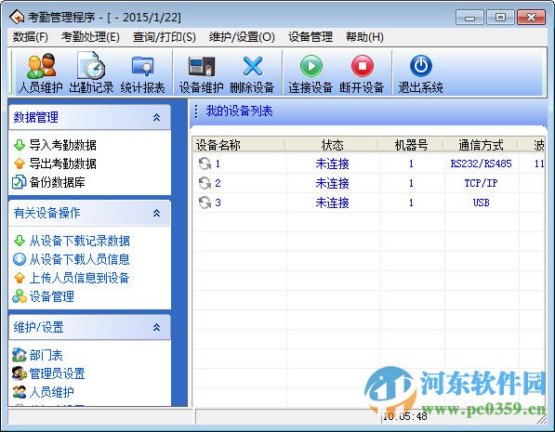This screenshot has height=432, width=555.
Task: Click 部门表 link
Action: coord(46,355)
